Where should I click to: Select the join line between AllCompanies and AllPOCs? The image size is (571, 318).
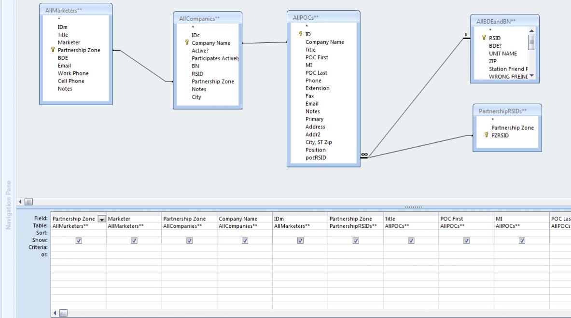265,42
